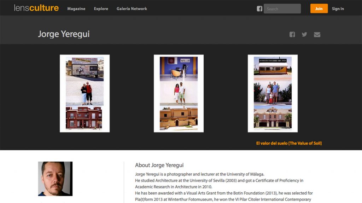Click the bio line mentioning Winterthur Fotomuseum

[x=223, y=199]
